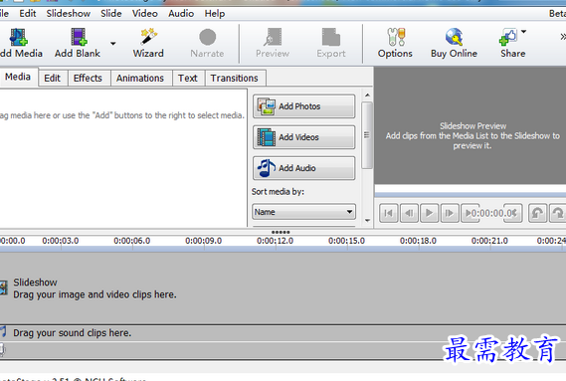
Task: Click the 'Drag your sound clips here.' text
Action: 73,333
